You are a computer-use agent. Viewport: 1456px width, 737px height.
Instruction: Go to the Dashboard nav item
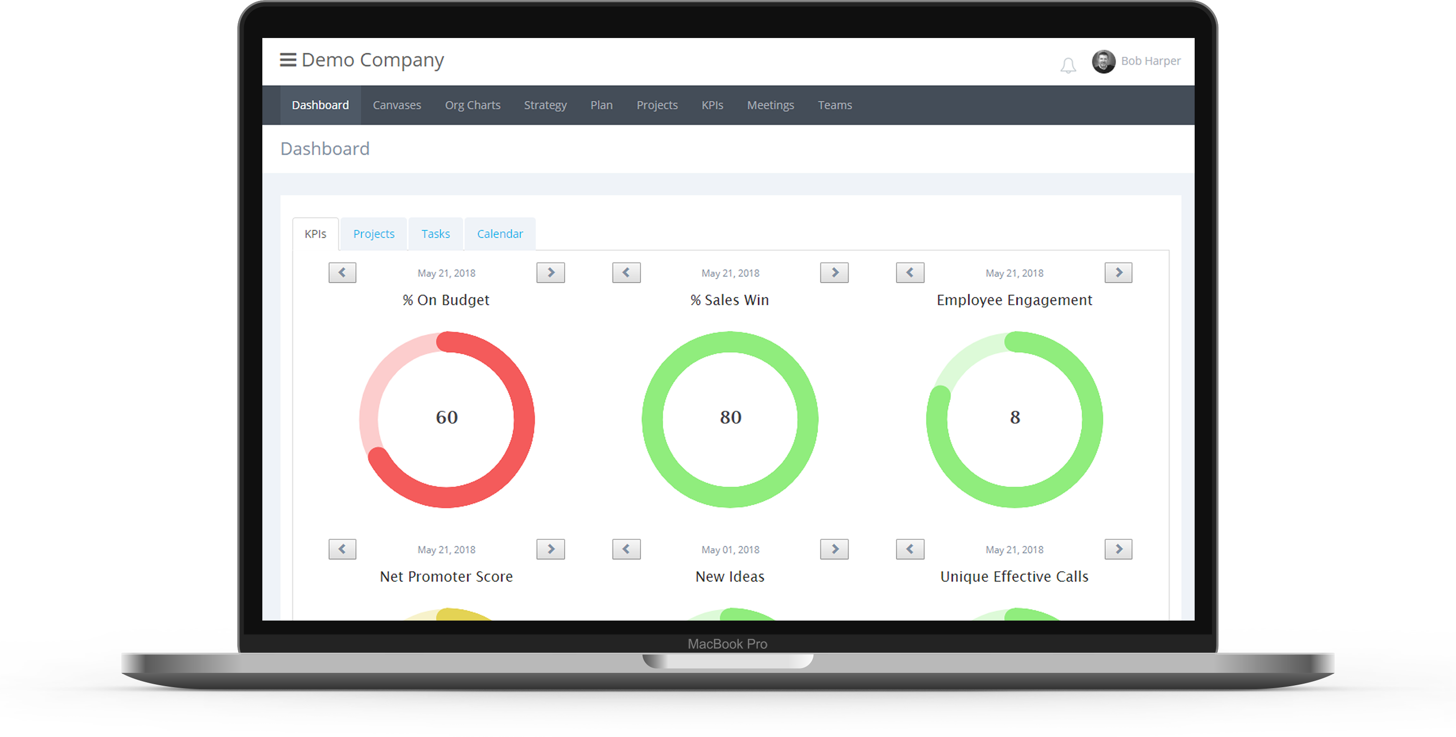point(320,105)
